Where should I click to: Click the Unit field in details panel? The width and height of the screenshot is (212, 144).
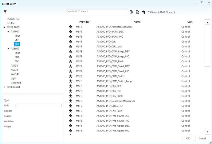point(39,105)
